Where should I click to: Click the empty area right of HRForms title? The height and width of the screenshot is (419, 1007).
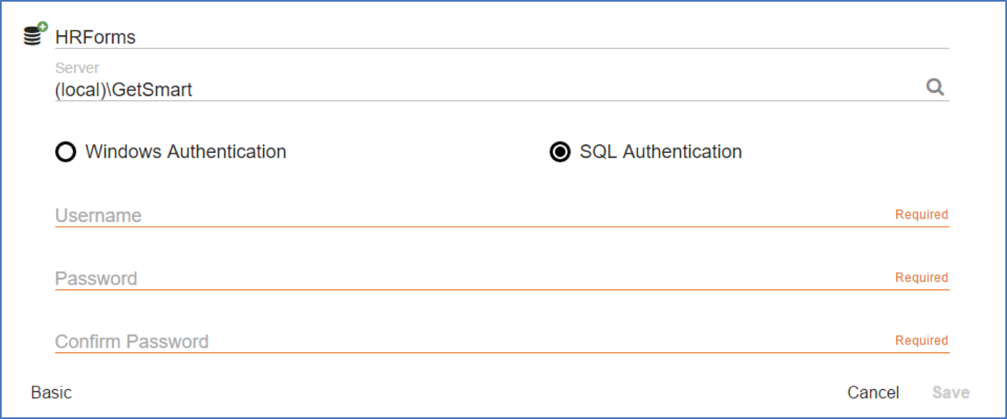(557, 37)
